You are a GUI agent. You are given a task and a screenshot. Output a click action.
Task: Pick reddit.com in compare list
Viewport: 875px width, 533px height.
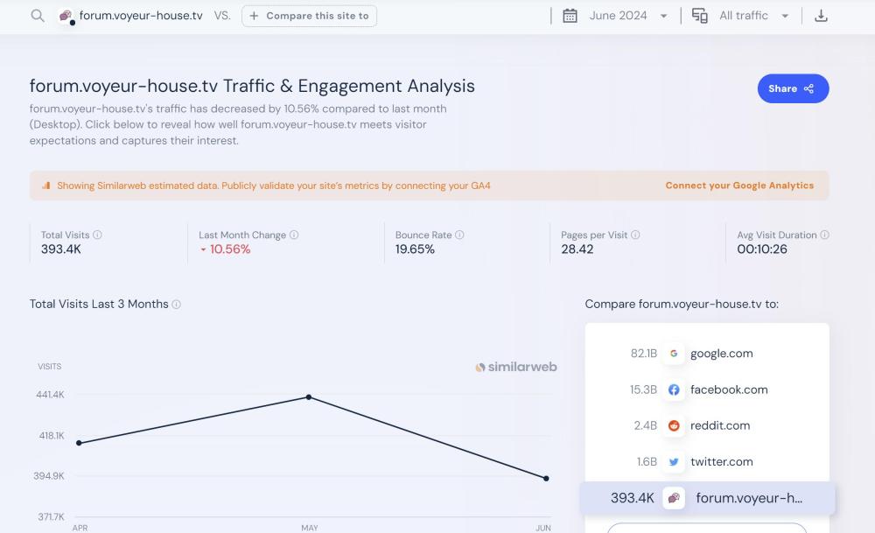click(719, 425)
